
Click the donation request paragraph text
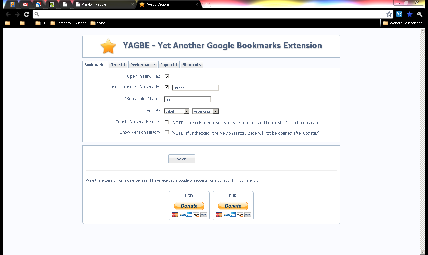(x=172, y=180)
